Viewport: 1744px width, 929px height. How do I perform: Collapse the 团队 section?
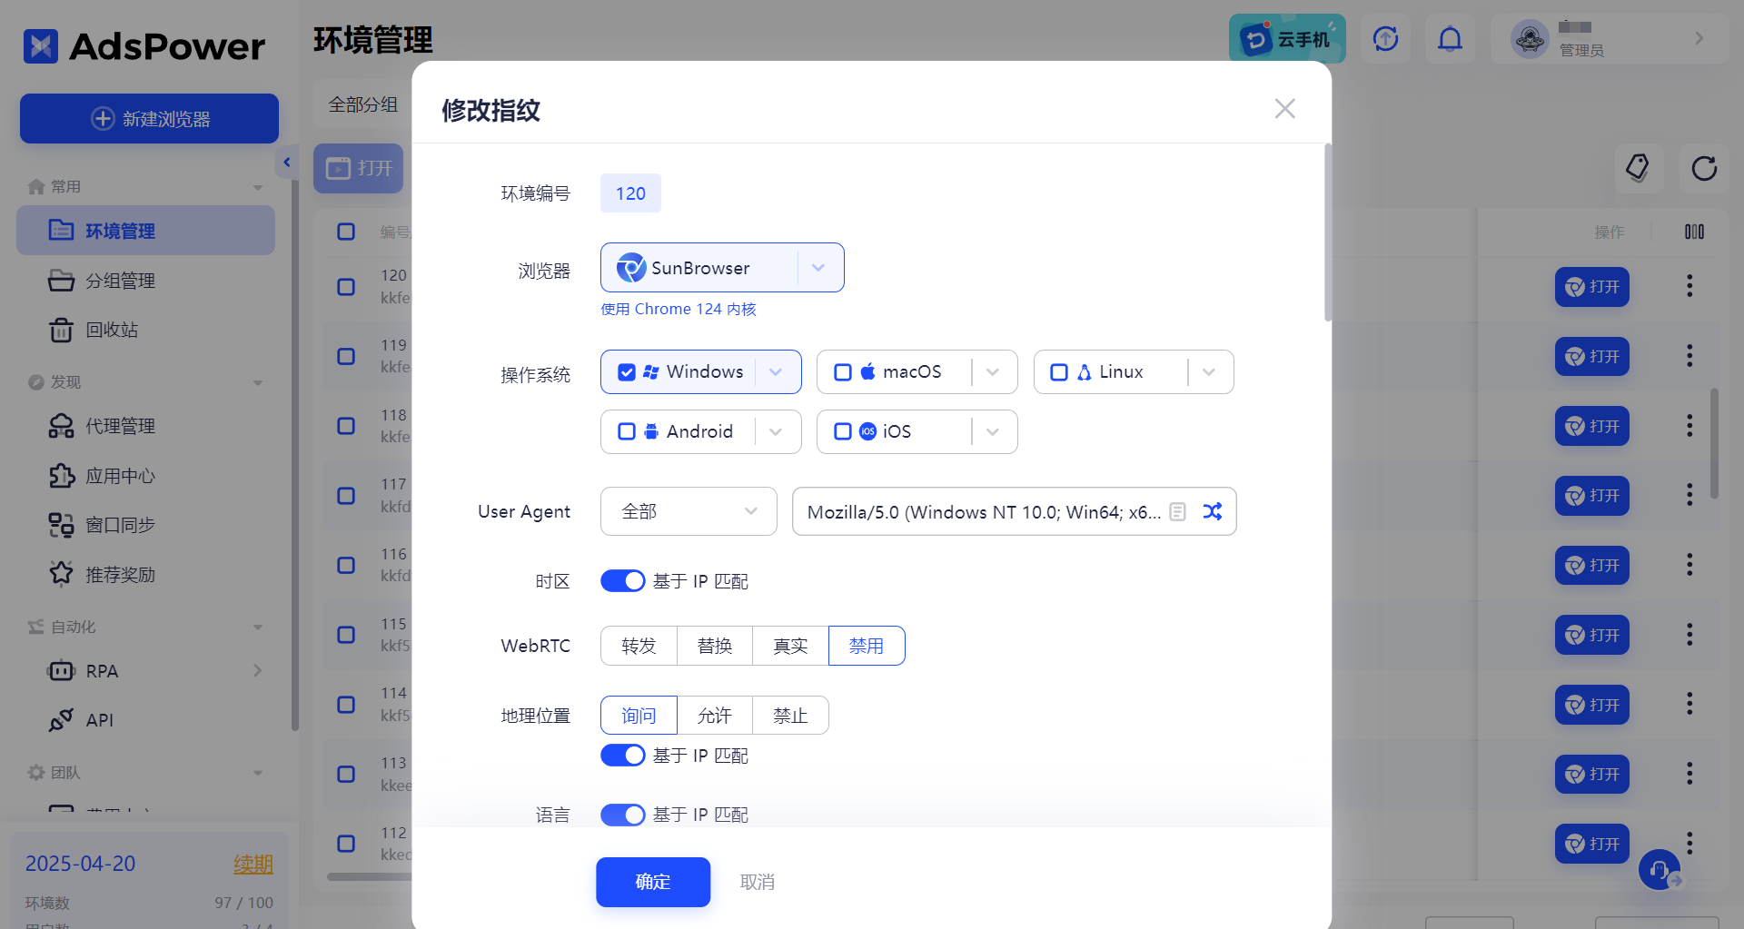(258, 773)
